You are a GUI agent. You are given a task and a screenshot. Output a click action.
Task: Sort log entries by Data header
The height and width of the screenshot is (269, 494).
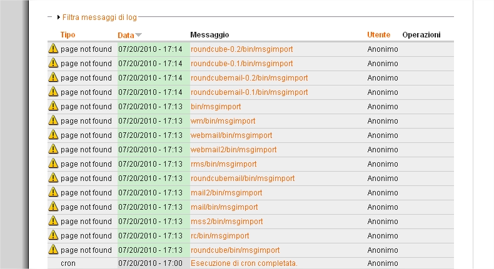coord(126,35)
